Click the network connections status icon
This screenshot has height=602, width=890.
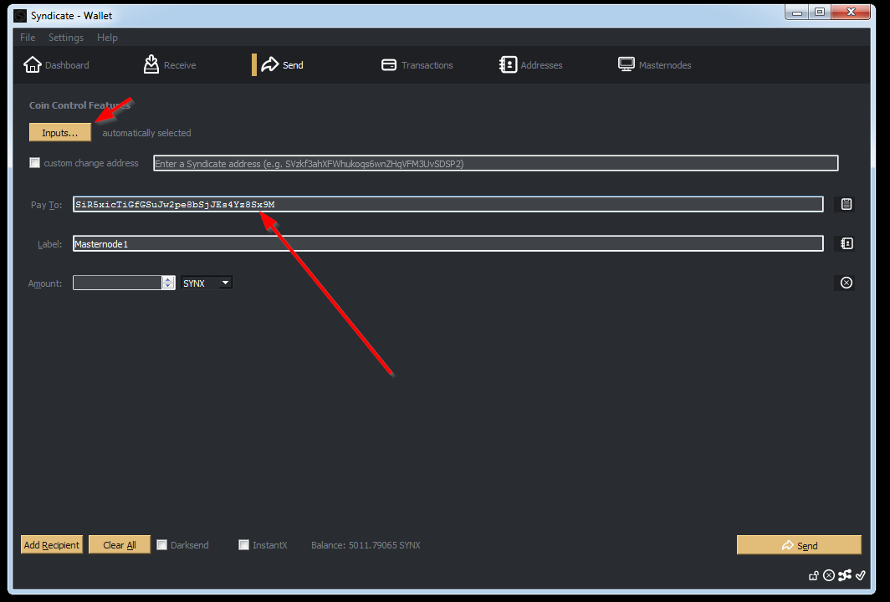coord(845,575)
